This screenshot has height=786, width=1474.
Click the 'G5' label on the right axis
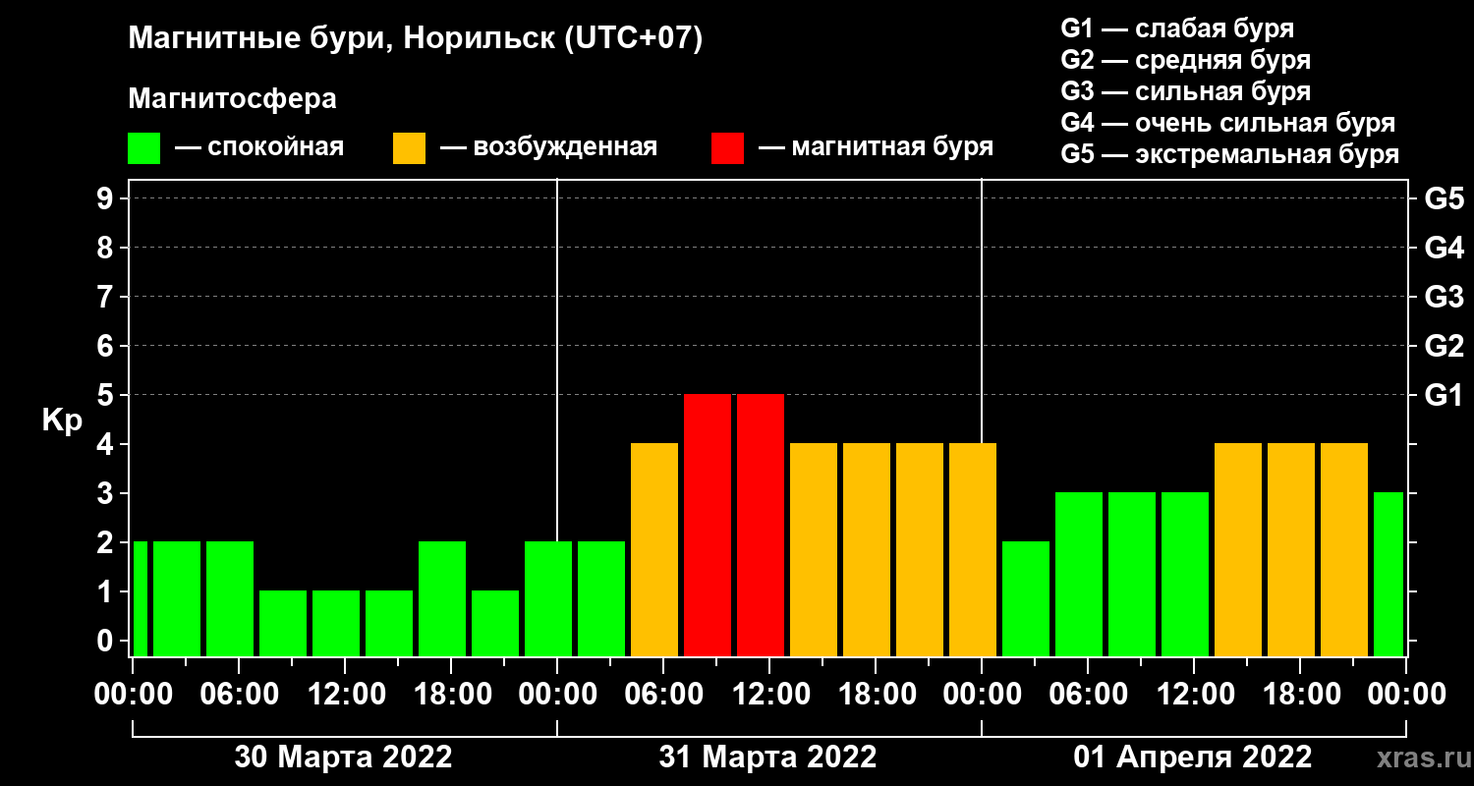point(1444,198)
